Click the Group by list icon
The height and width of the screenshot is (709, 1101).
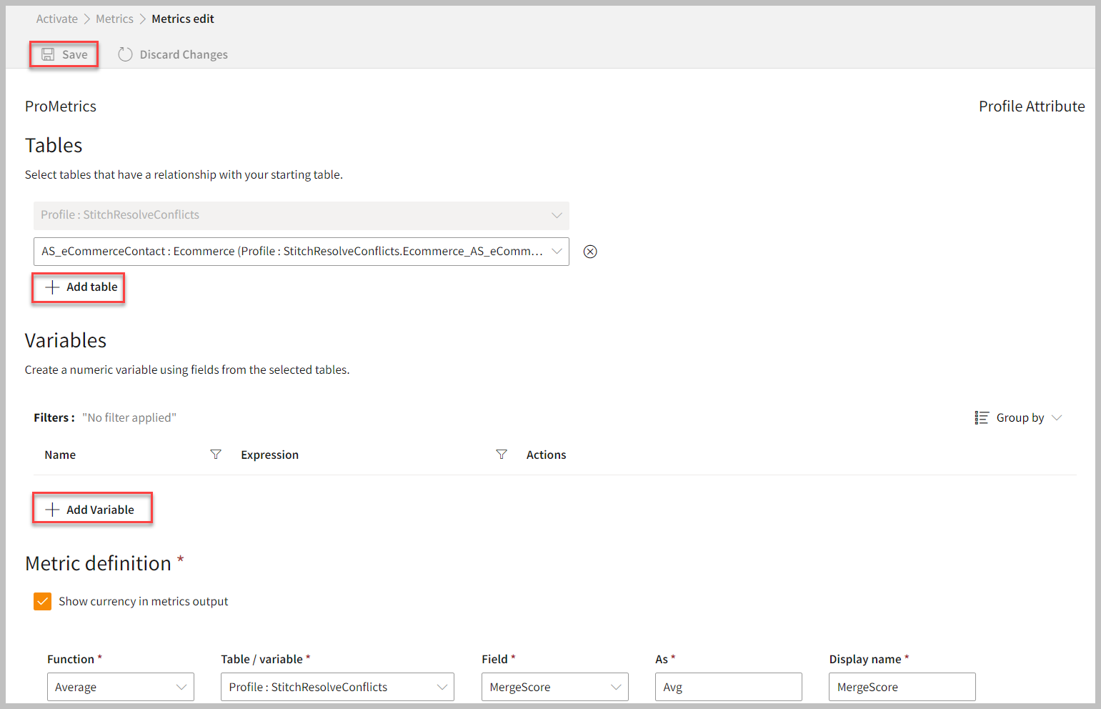[x=982, y=417]
